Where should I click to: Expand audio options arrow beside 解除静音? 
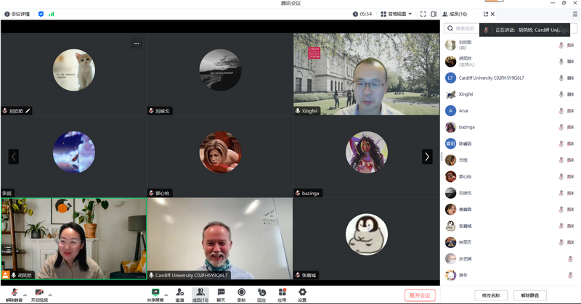point(26,295)
